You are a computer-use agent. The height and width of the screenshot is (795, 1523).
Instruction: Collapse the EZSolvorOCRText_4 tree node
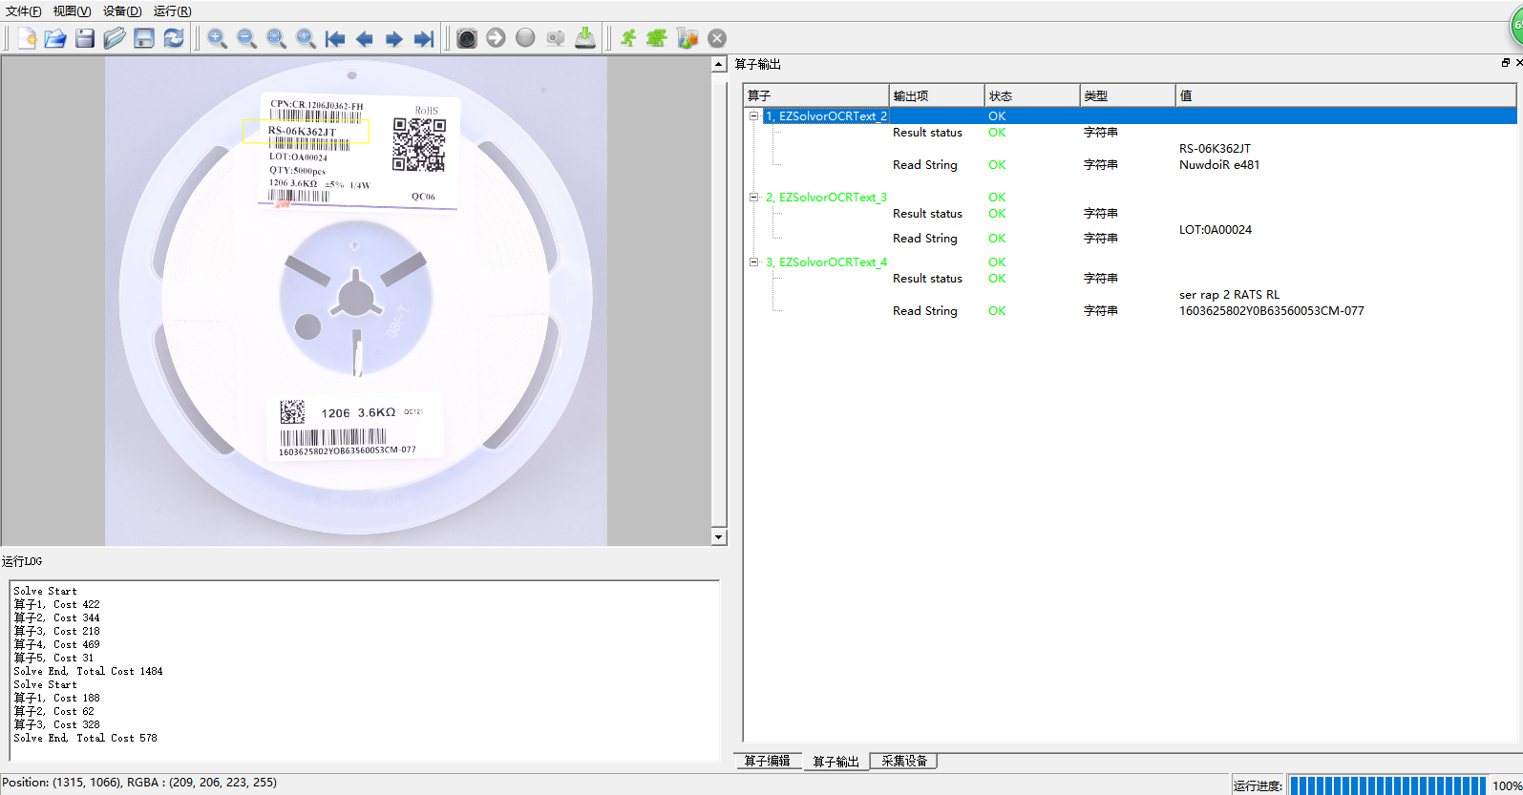[753, 262]
